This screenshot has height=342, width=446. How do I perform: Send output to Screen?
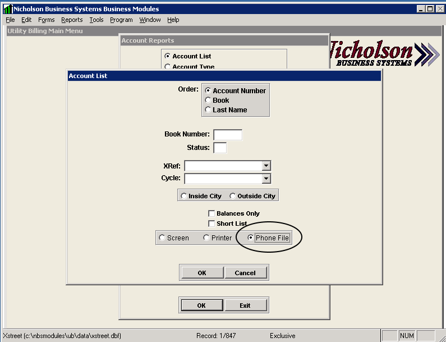point(163,238)
